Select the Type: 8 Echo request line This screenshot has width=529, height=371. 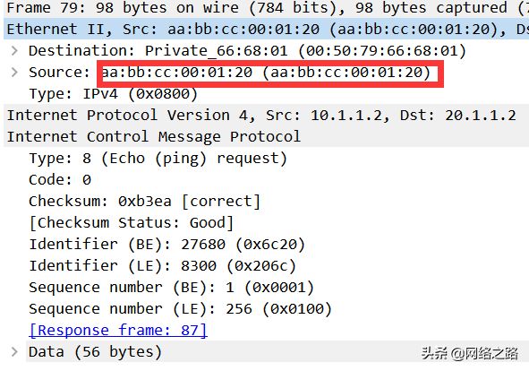(158, 159)
